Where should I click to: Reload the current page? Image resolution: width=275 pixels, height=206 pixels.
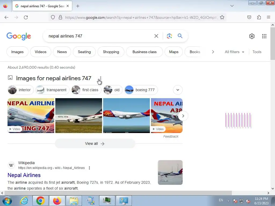[26, 17]
